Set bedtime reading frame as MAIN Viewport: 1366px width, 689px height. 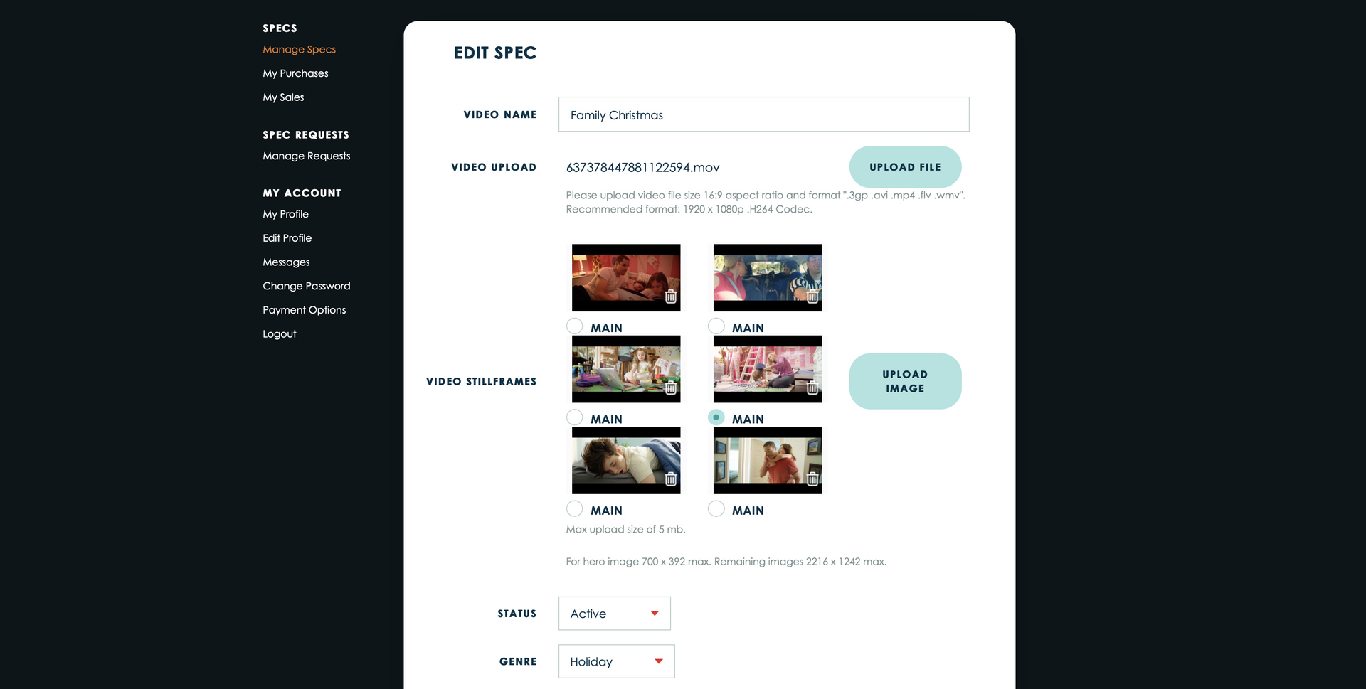click(x=575, y=326)
